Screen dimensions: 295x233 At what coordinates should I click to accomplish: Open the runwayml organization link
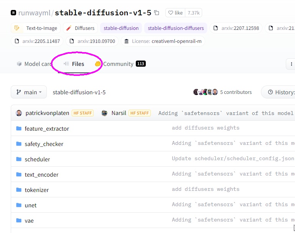(34, 13)
